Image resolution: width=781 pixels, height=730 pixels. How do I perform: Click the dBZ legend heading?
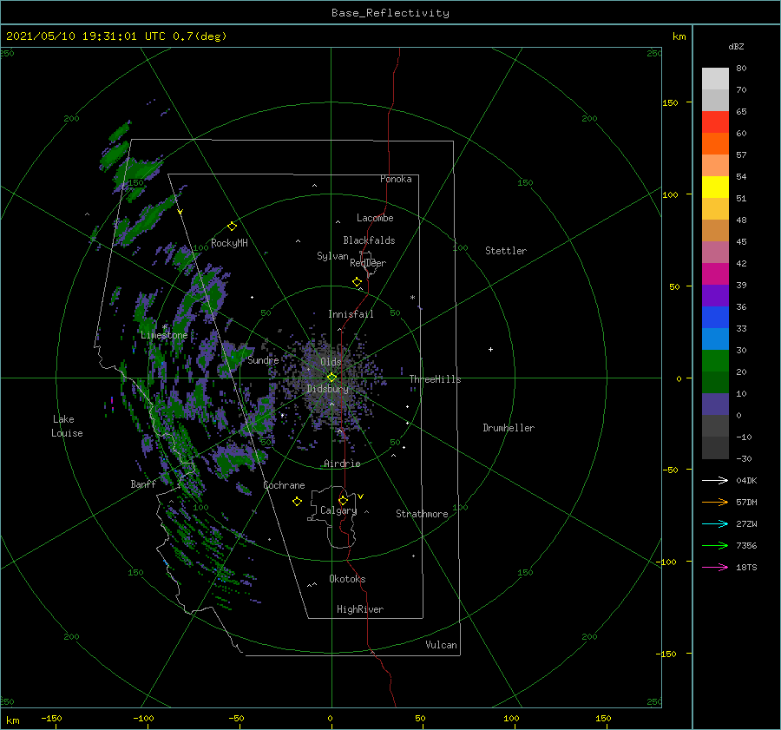pyautogui.click(x=736, y=46)
